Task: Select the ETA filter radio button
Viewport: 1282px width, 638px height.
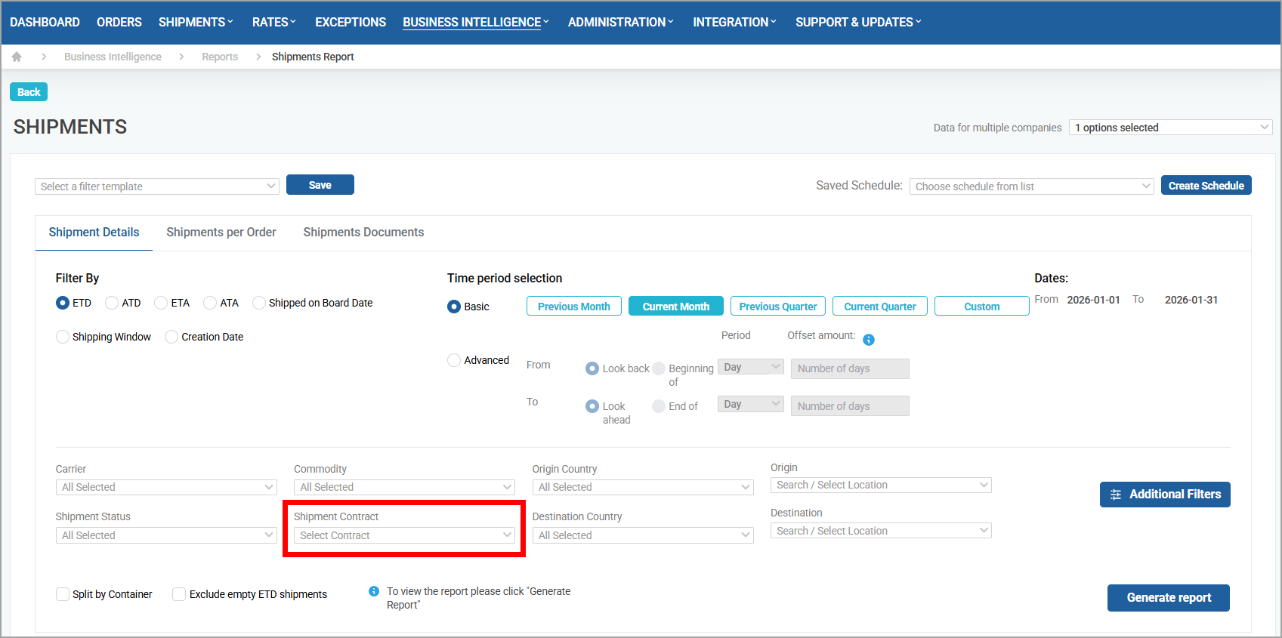Action: point(161,303)
